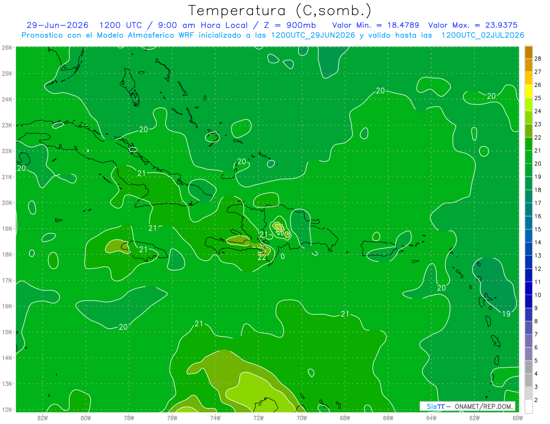
Task: Click legend value "18" on color scale
Action: [538, 190]
